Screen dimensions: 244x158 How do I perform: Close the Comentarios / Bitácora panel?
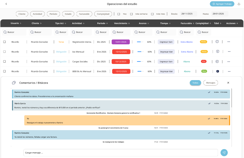[228, 83]
